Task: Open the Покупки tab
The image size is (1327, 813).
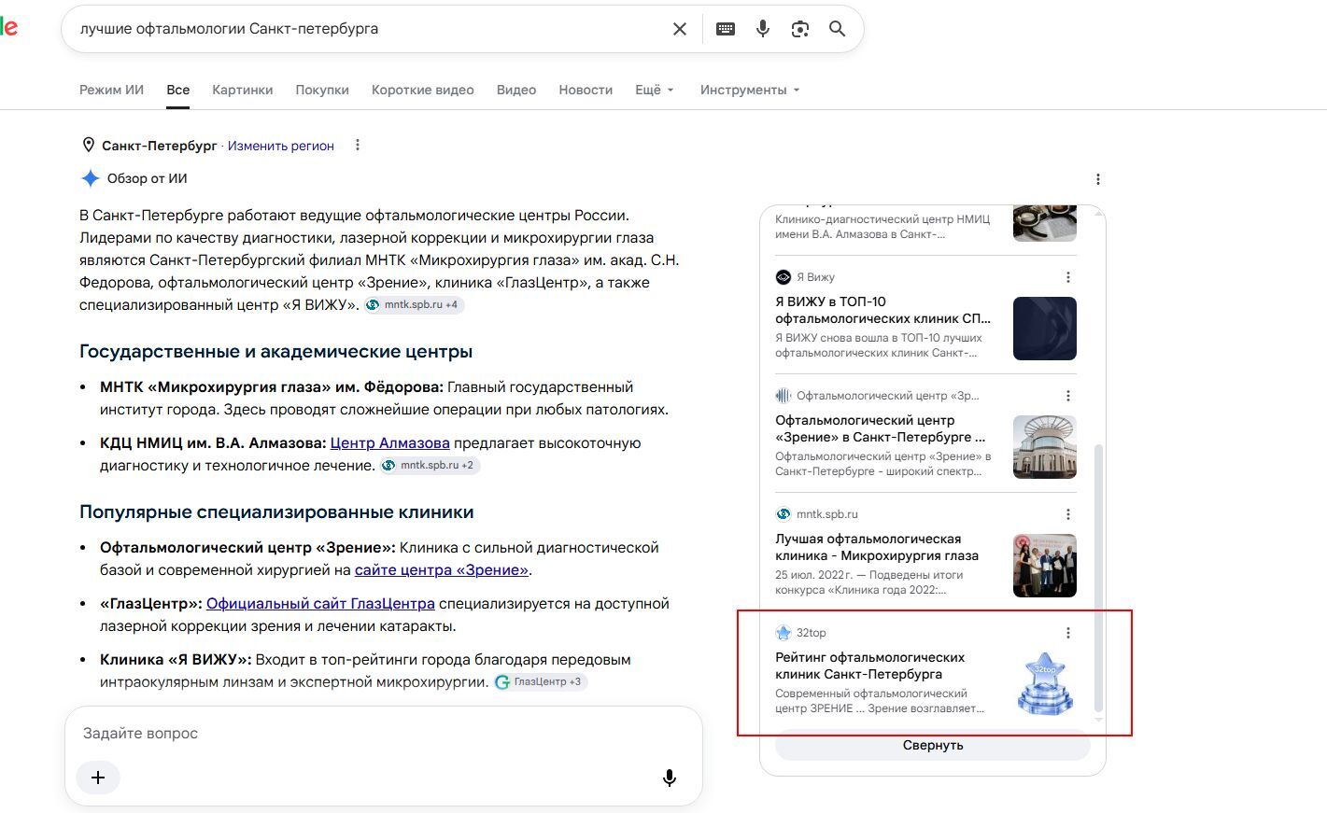Action: (322, 90)
